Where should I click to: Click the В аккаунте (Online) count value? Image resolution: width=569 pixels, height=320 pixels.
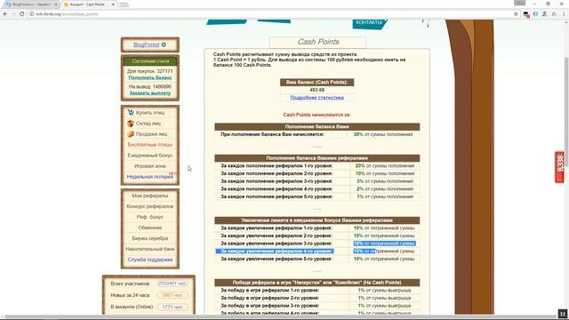172,307
